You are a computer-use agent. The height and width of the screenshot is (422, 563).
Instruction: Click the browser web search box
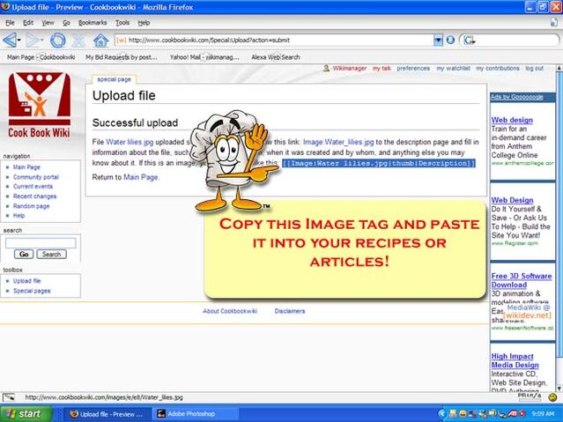pyautogui.click(x=517, y=40)
